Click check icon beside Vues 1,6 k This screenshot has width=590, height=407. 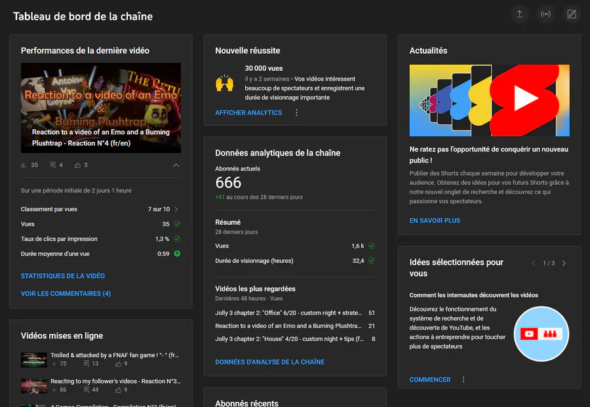point(372,246)
